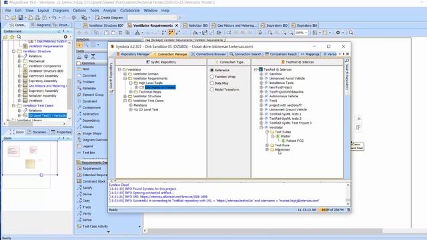Select the Legend tool in palette

pos(87,146)
